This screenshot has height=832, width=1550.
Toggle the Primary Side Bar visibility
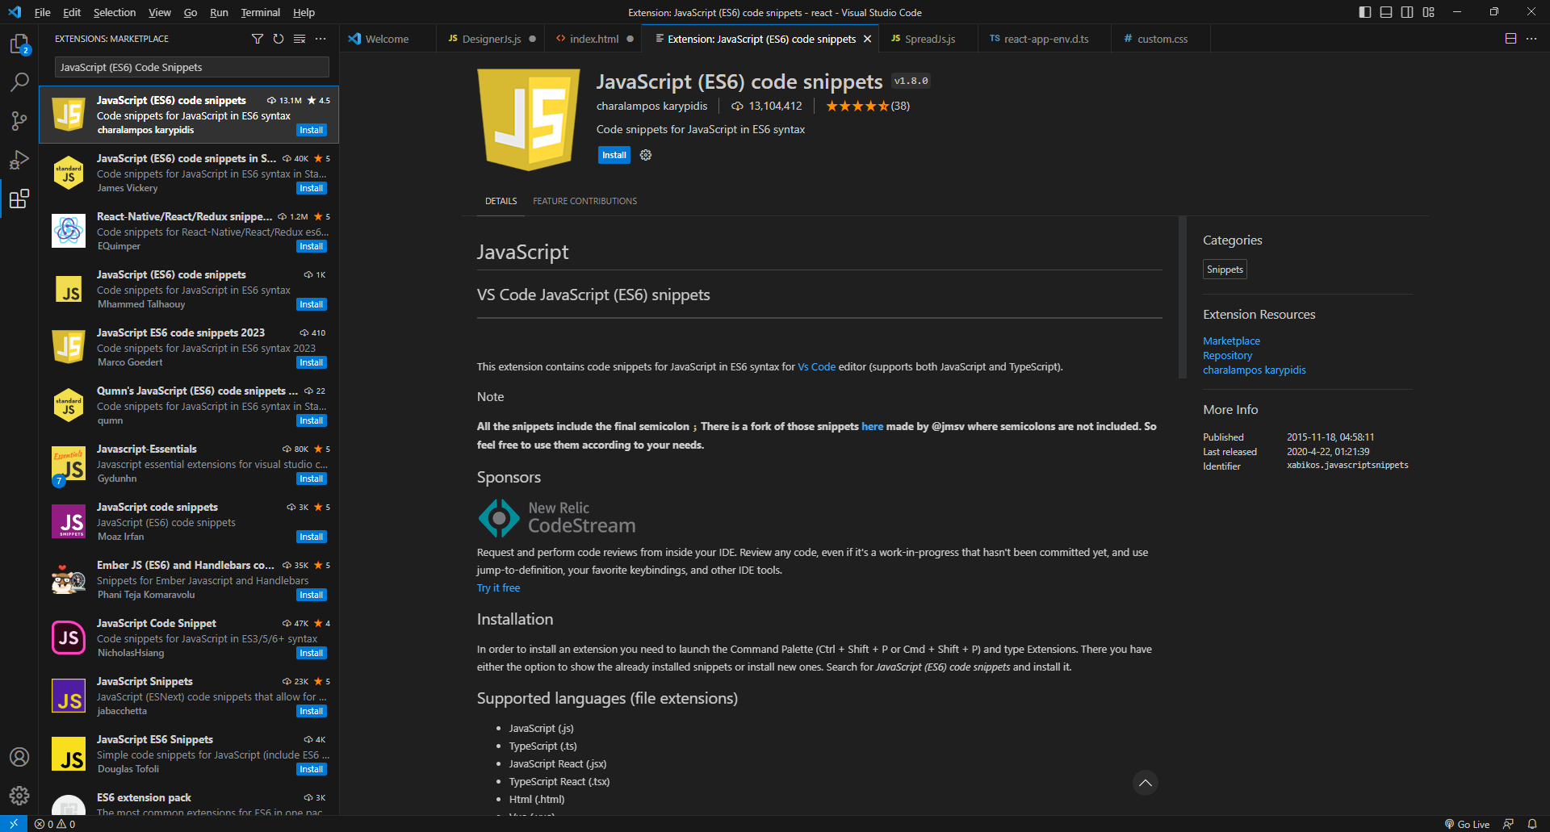[1364, 12]
